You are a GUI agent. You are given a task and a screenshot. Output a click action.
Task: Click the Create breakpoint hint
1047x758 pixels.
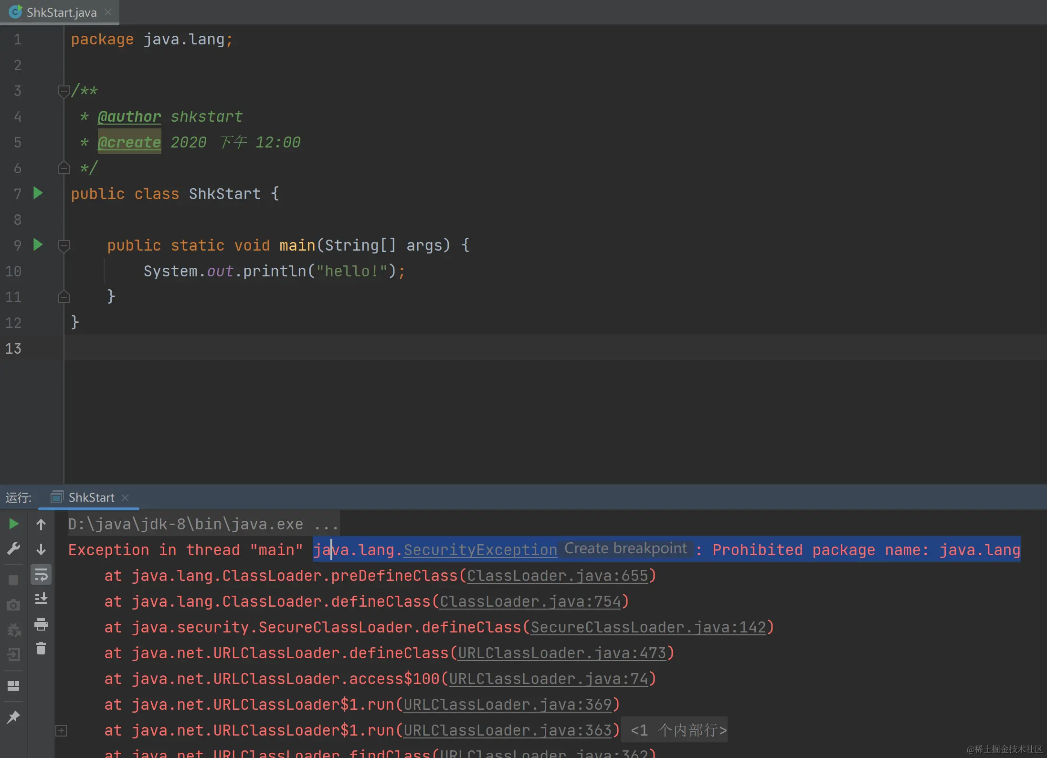pos(625,548)
